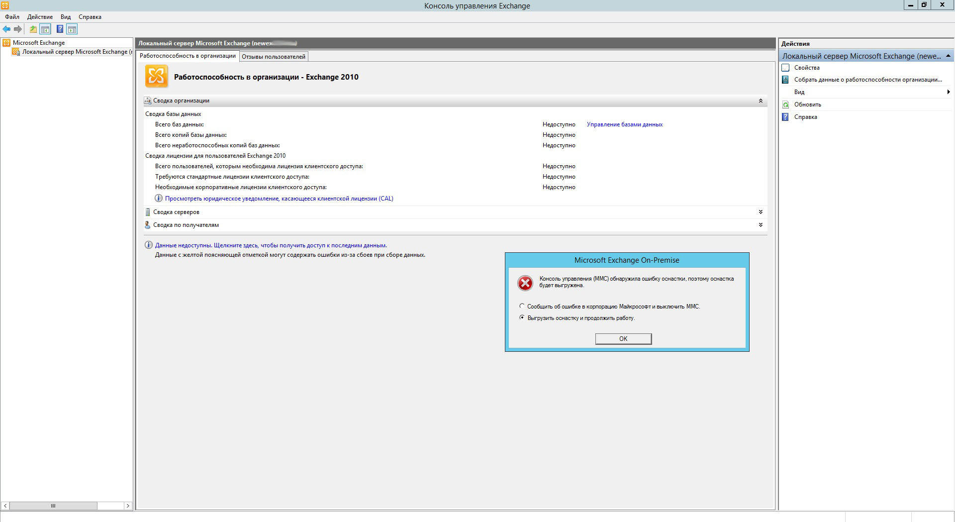
Task: Click the 'Сводка базы данных' heading
Action: [173, 114]
